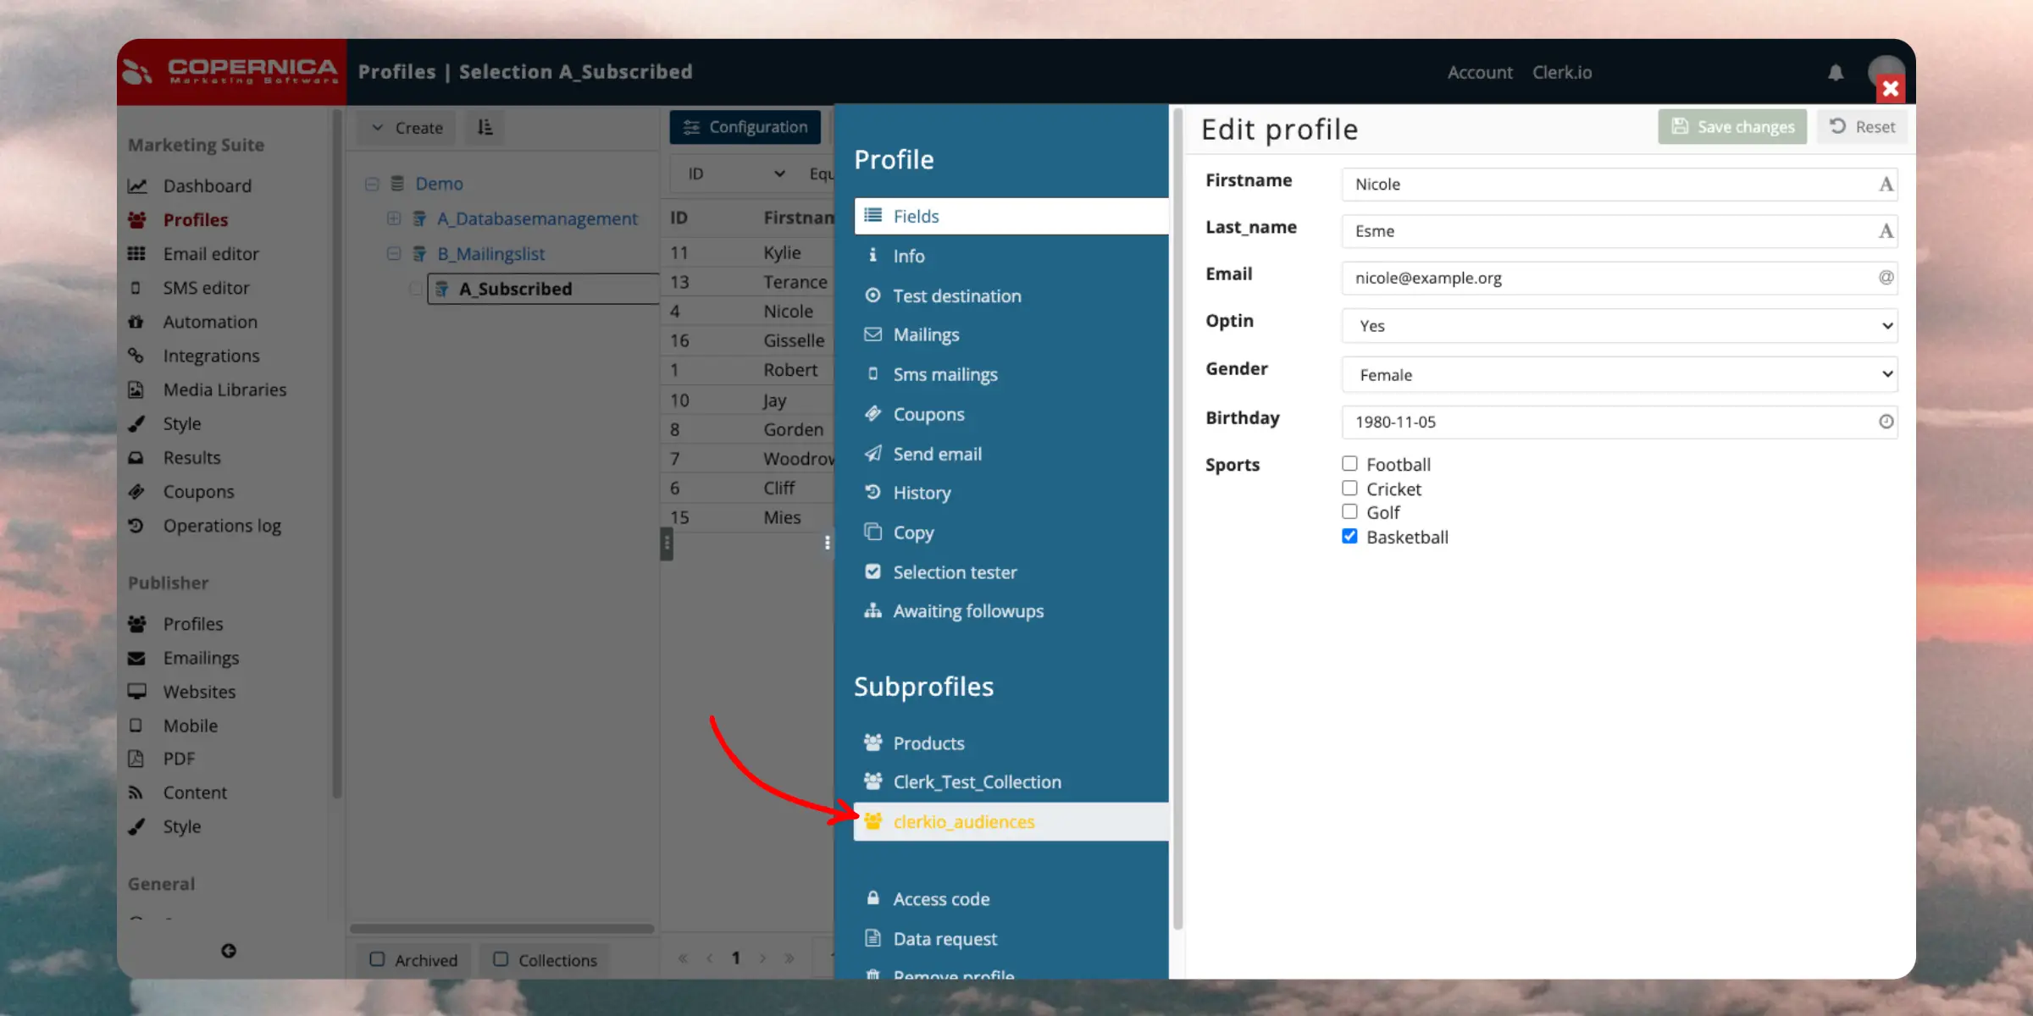Click the notification bell icon

coord(1835,73)
